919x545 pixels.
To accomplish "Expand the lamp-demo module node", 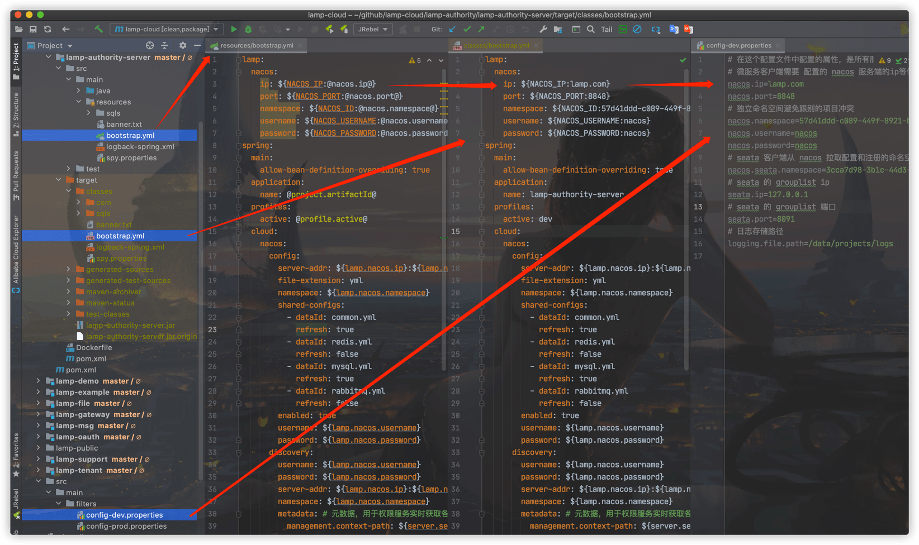I will pos(38,381).
